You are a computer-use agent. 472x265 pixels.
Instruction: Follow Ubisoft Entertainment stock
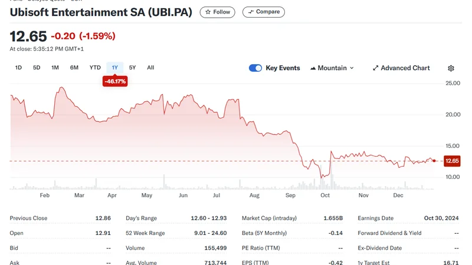217,12
